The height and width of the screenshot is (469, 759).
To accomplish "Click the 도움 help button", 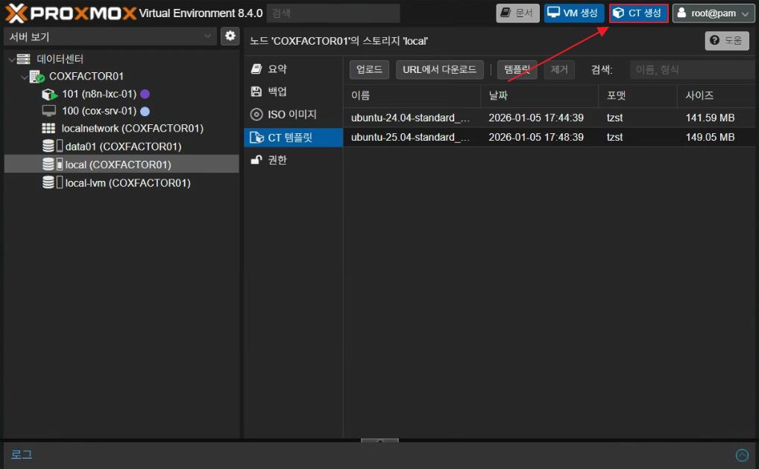I will pos(727,41).
